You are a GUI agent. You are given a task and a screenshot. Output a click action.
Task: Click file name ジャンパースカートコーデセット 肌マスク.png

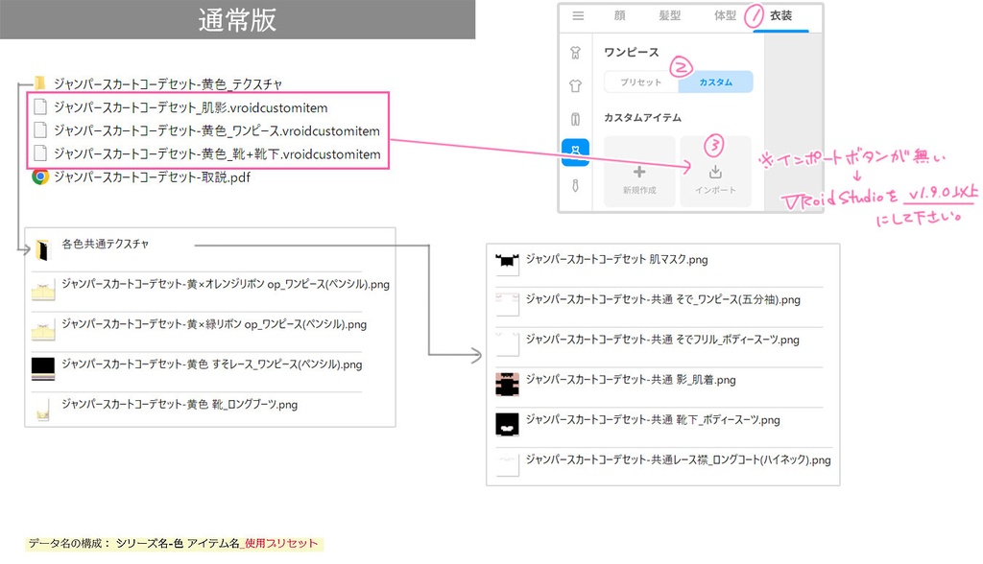click(x=616, y=259)
